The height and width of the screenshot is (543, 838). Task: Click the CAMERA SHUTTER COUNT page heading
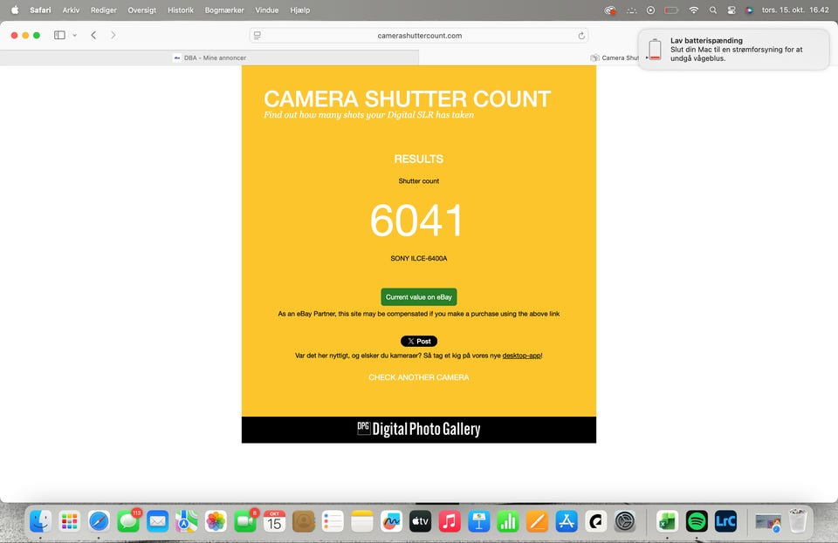(408, 98)
